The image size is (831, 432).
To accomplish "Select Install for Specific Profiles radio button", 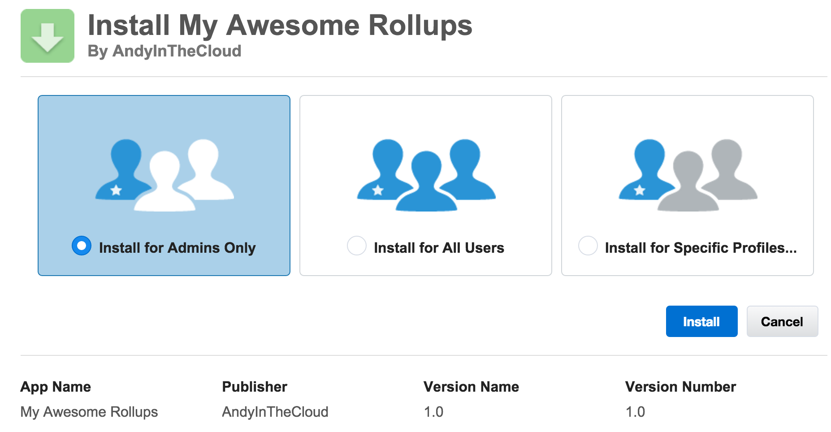I will 588,246.
